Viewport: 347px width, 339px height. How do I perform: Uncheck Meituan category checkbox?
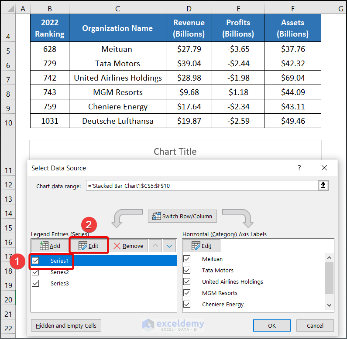[187, 259]
